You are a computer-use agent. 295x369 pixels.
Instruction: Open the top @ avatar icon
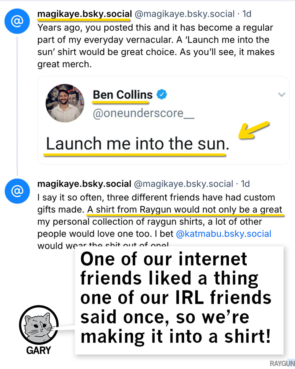click(17, 21)
